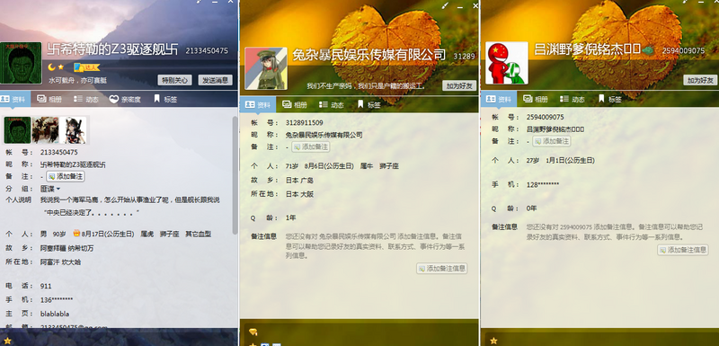The height and width of the screenshot is (346, 719).
Task: Click skin brush icon in left window
Action: point(200,2)
